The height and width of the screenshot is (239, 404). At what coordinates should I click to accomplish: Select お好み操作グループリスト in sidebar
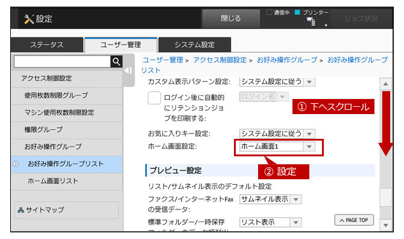tap(67, 164)
